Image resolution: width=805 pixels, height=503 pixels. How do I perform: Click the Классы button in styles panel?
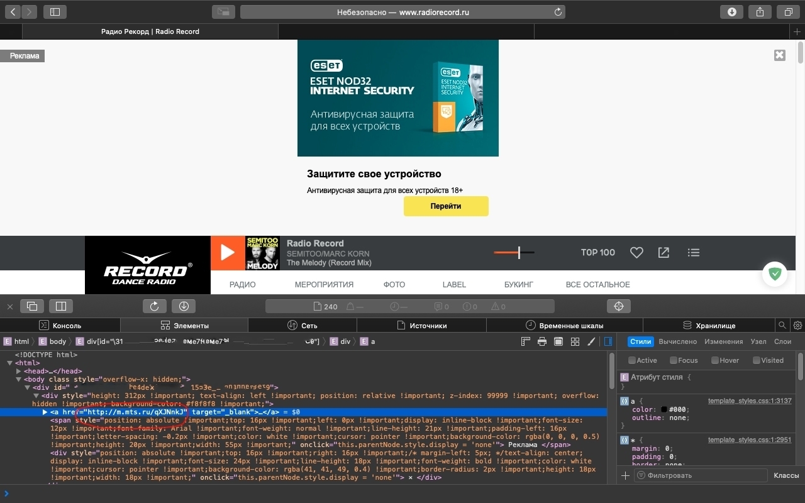tap(786, 475)
